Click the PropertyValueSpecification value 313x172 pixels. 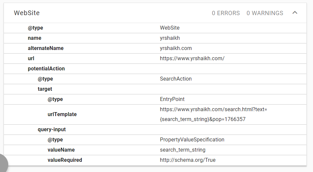pyautogui.click(x=192, y=140)
